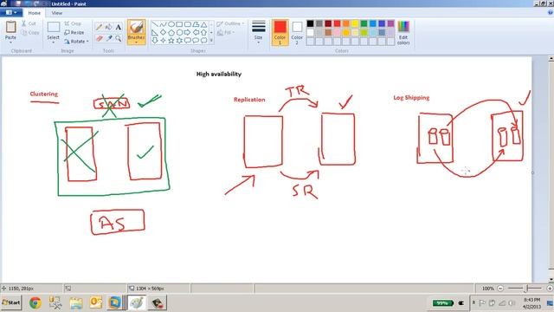Open Windows Explorer folder taskbar icon
The height and width of the screenshot is (312, 554).
click(x=76, y=302)
